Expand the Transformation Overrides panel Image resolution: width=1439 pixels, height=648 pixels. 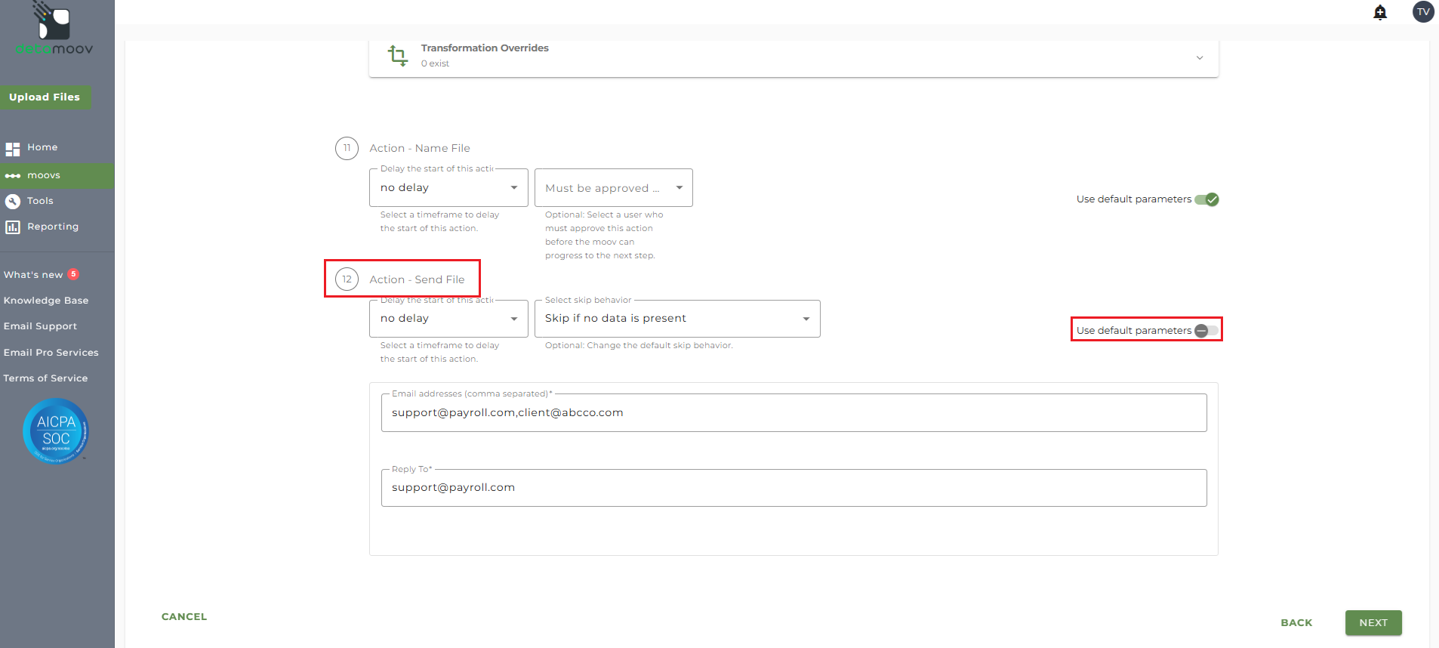click(x=1199, y=57)
